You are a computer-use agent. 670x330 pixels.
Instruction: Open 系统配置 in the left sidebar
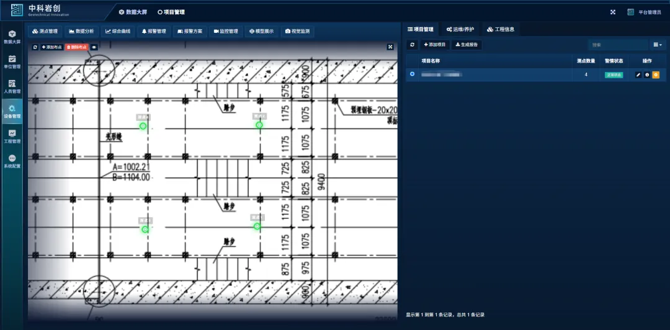(12, 161)
